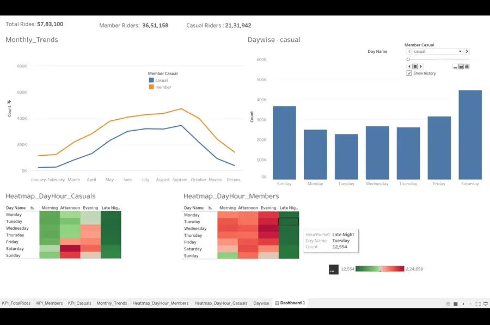Play pages backward

[409, 66]
